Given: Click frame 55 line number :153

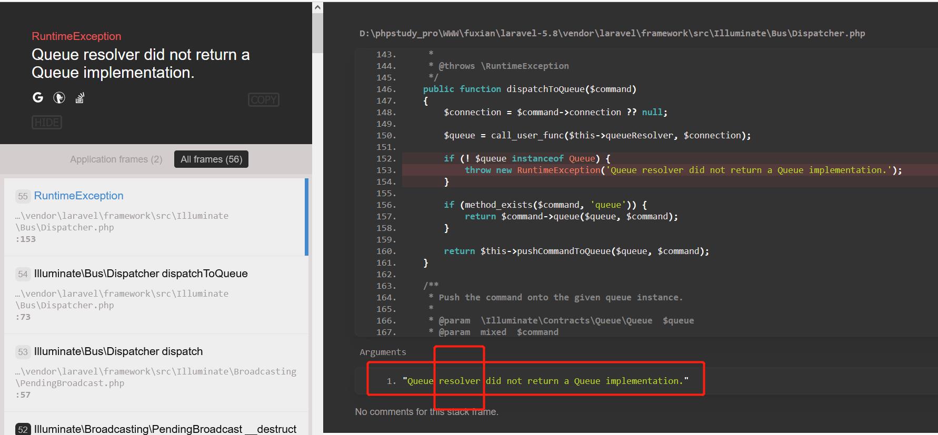Looking at the screenshot, I should 25,239.
